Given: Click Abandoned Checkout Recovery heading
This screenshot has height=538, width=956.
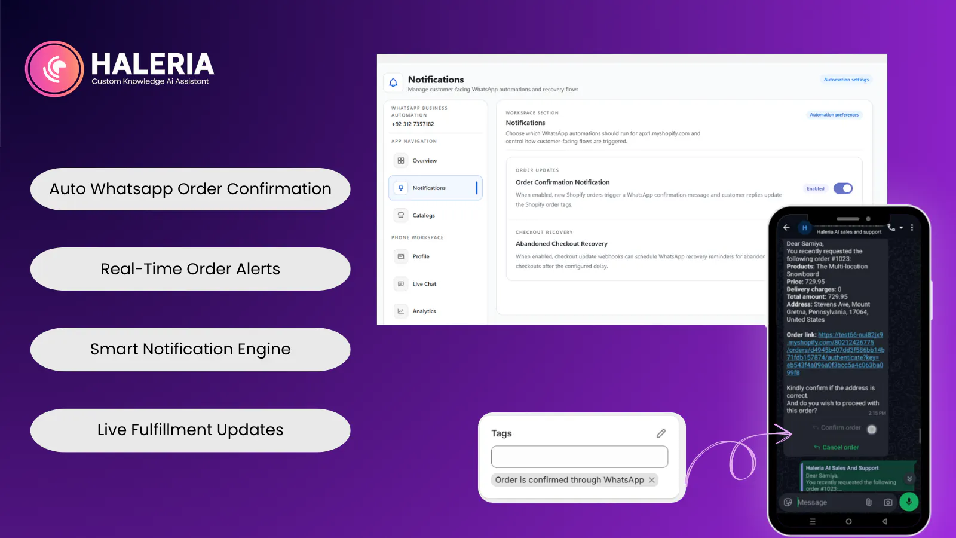Looking at the screenshot, I should pyautogui.click(x=562, y=244).
